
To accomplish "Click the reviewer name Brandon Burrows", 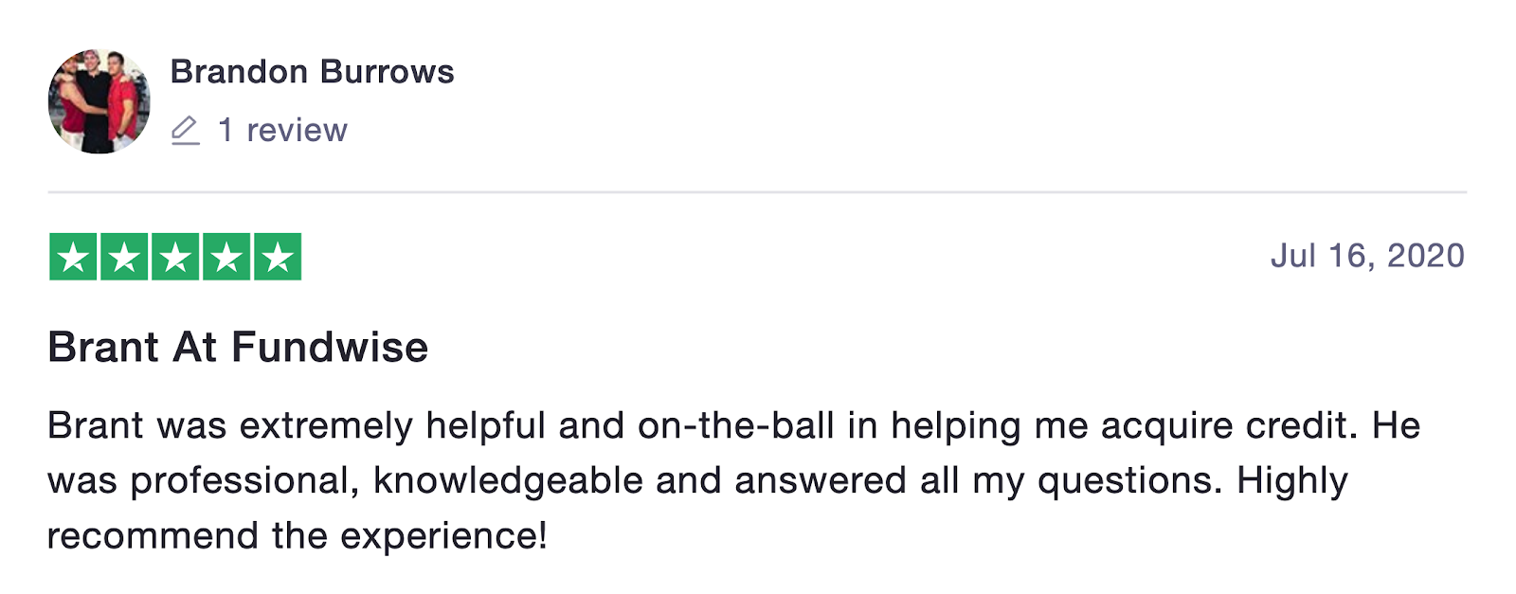I will [x=313, y=72].
